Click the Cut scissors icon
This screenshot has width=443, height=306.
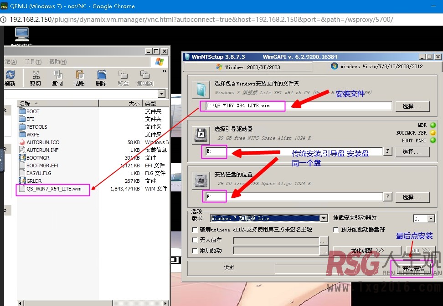(36, 78)
